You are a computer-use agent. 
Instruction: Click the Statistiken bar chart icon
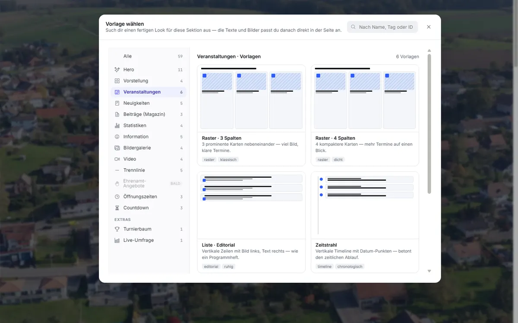[x=117, y=125]
